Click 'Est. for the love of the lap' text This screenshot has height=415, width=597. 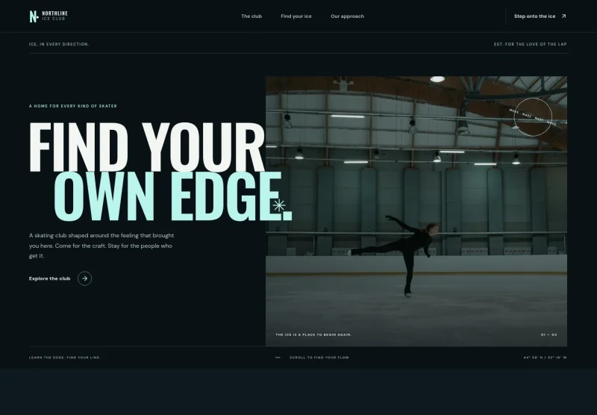coord(530,44)
